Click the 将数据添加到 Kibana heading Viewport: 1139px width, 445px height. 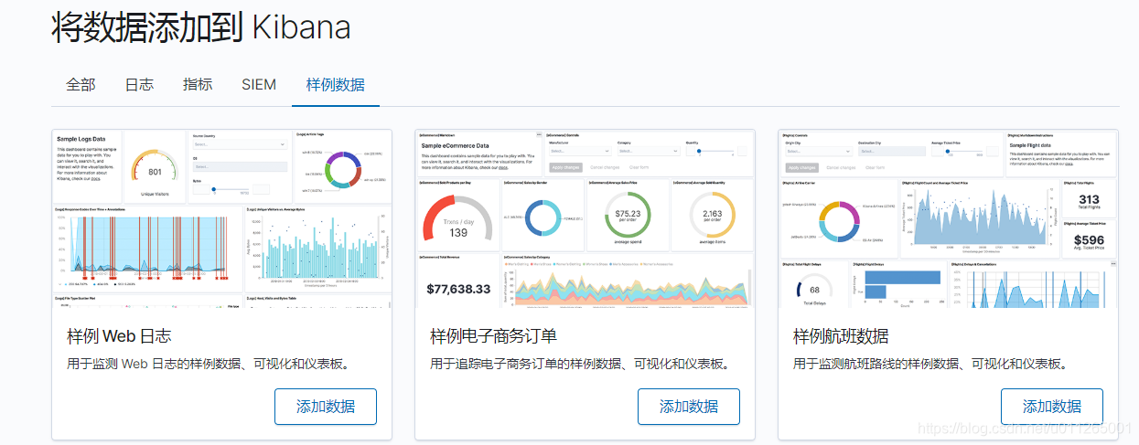pos(201,27)
